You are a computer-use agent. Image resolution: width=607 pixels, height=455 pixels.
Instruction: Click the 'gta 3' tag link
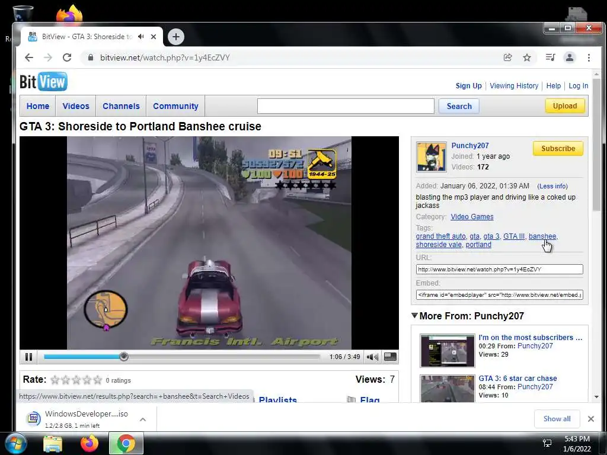pos(491,236)
